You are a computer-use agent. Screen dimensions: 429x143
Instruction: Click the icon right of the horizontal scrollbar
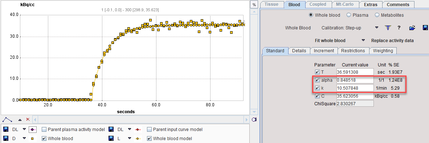coord(254,119)
